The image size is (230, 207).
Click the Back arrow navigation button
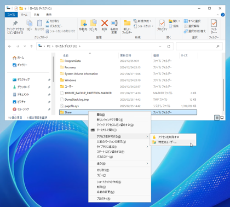tap(10, 47)
